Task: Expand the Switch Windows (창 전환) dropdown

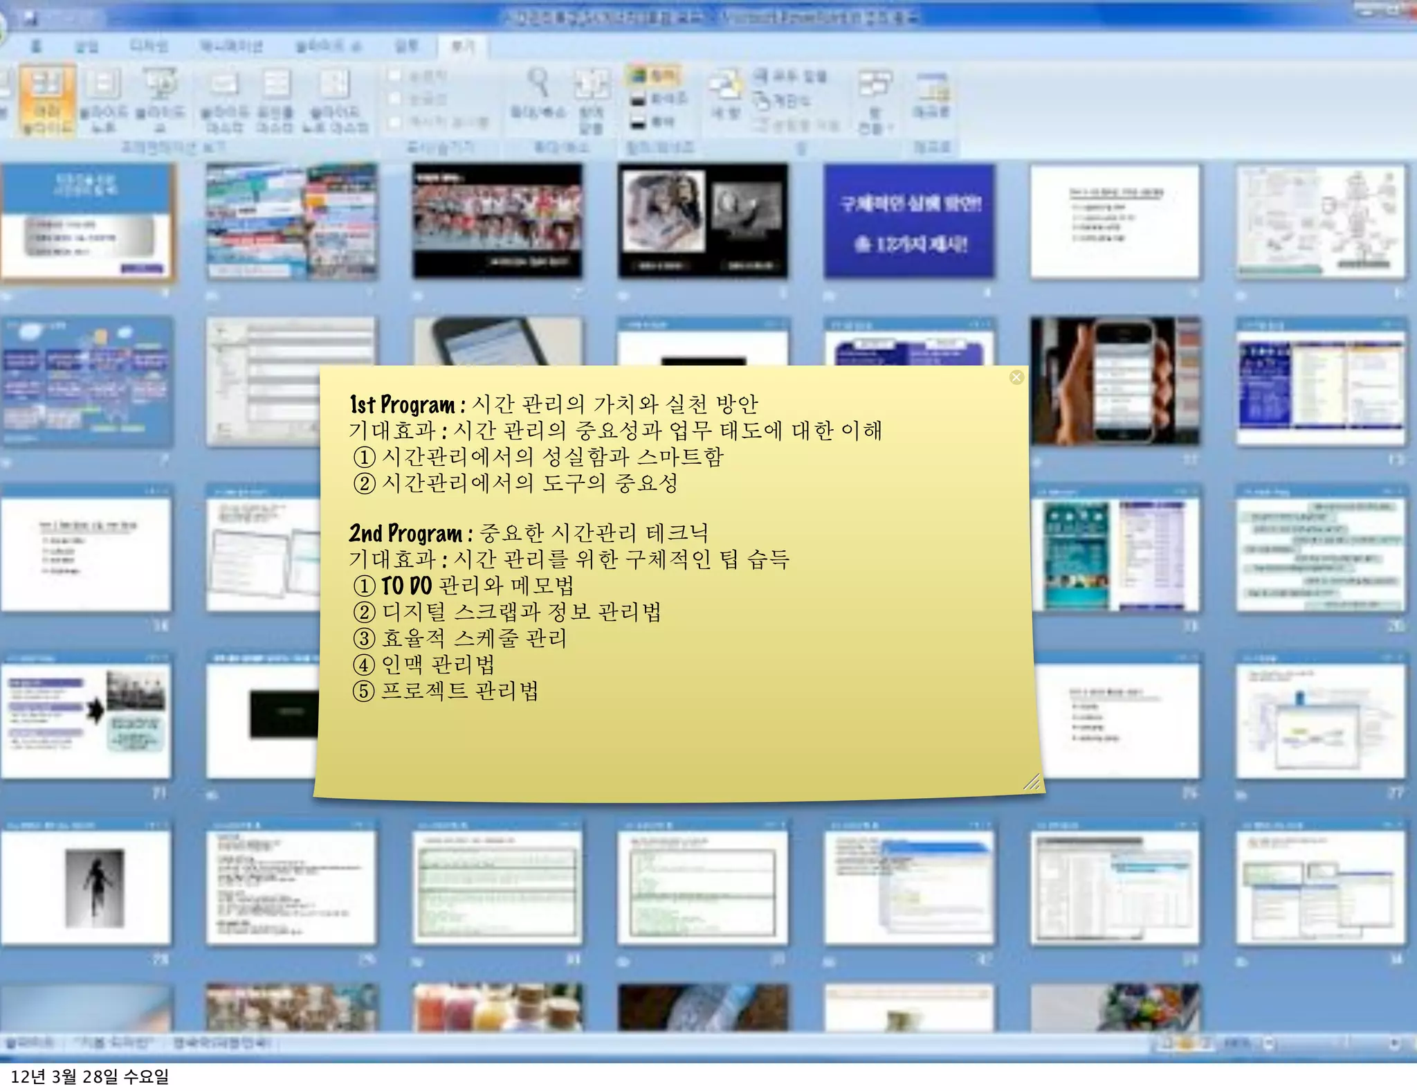Action: [875, 101]
